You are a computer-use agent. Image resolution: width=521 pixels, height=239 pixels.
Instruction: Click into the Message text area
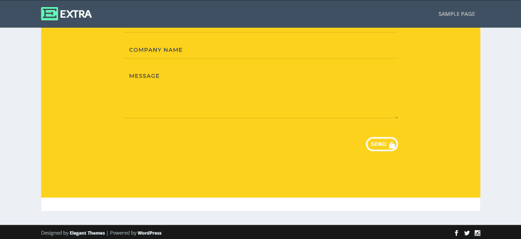coord(260,93)
